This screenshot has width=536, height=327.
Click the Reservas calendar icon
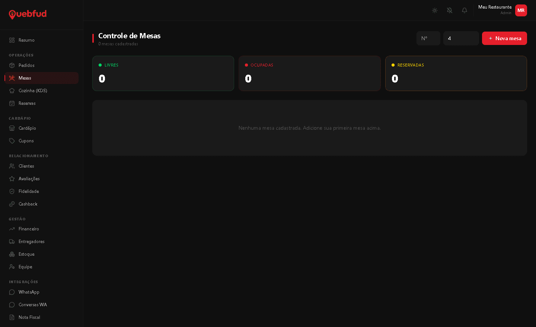click(x=12, y=103)
